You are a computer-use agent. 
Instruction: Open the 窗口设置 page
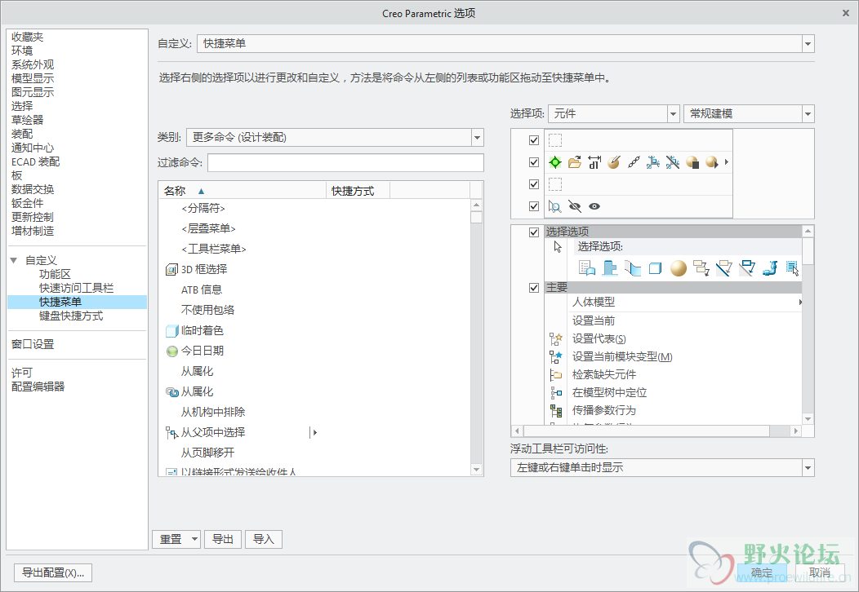click(33, 344)
